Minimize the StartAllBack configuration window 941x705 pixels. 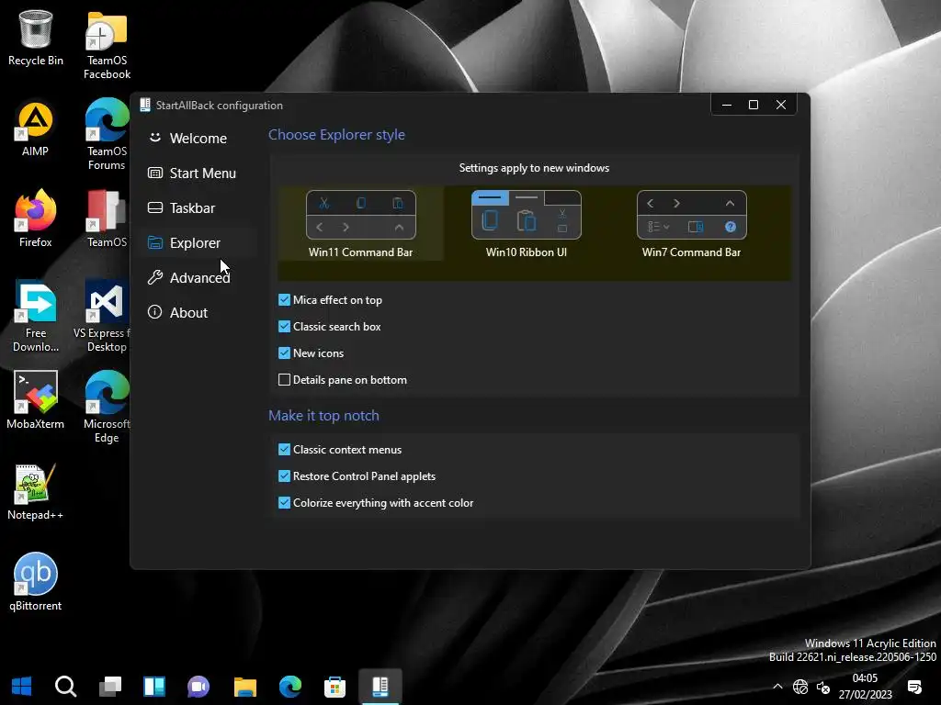pos(726,105)
